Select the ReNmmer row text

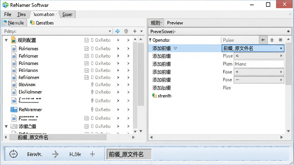30,110
